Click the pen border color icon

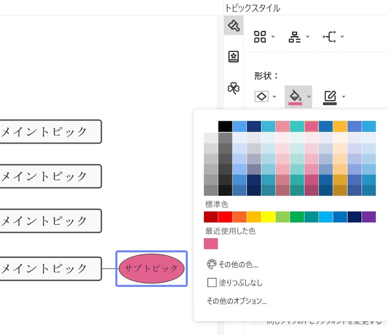tap(330, 96)
